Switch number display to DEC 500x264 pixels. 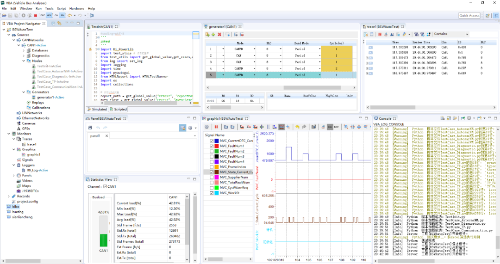pos(43,15)
